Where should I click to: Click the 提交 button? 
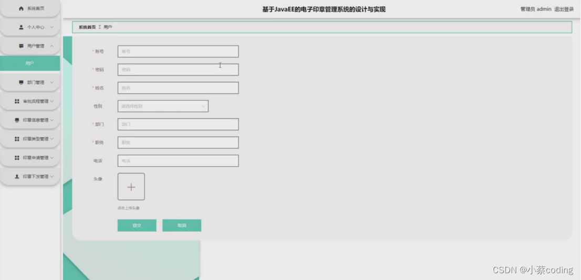[137, 225]
